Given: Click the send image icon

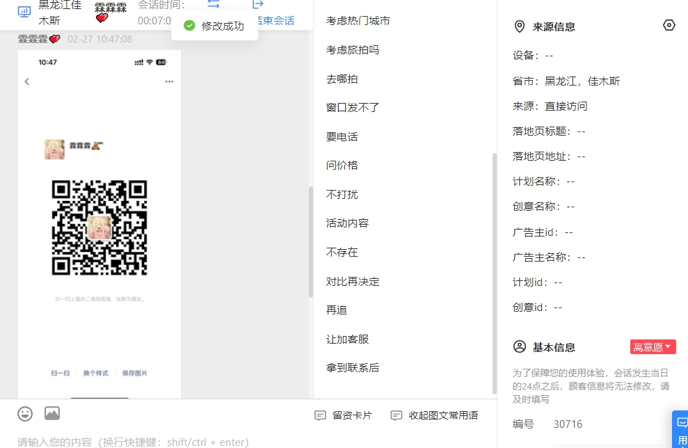Looking at the screenshot, I should (x=52, y=413).
